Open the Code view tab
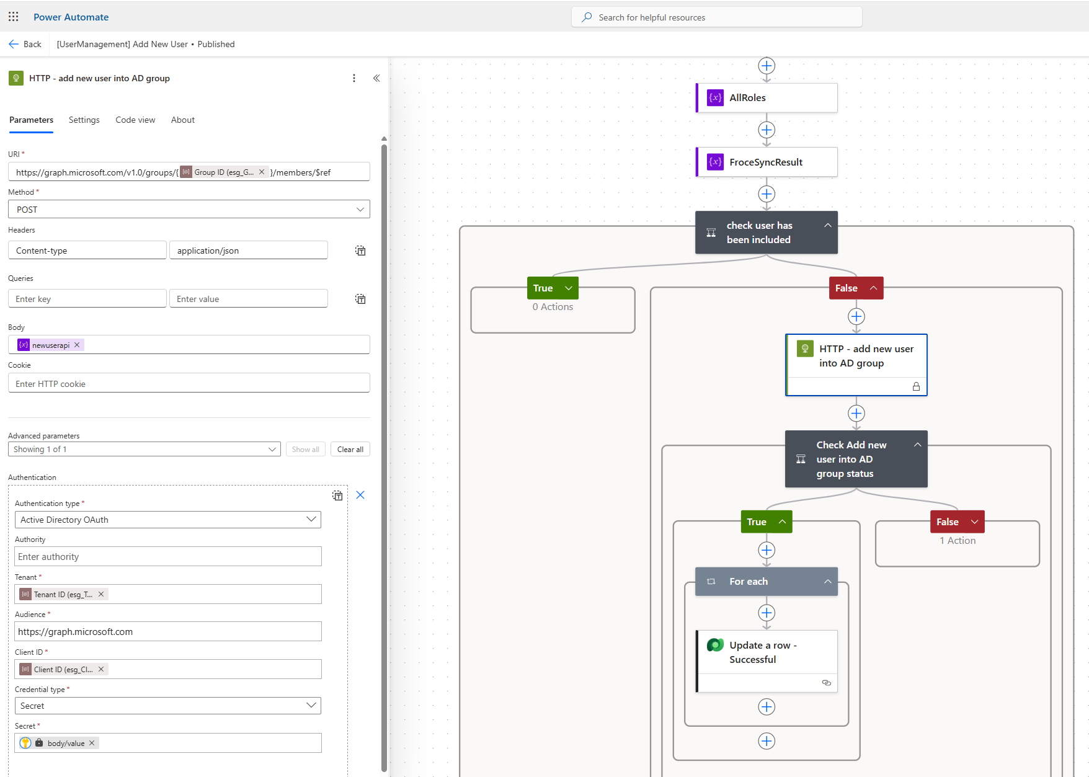This screenshot has width=1089, height=777. point(135,120)
